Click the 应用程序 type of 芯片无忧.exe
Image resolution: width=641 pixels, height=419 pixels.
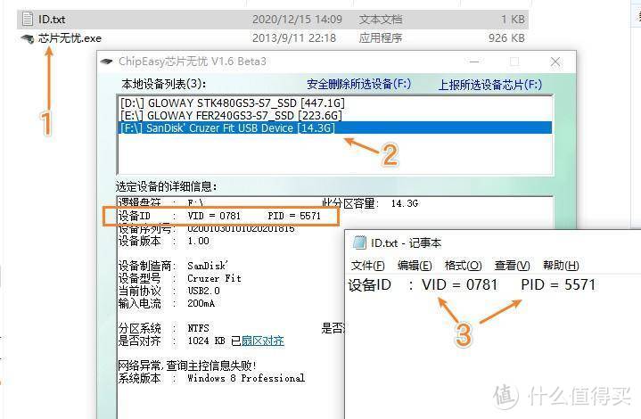(381, 38)
